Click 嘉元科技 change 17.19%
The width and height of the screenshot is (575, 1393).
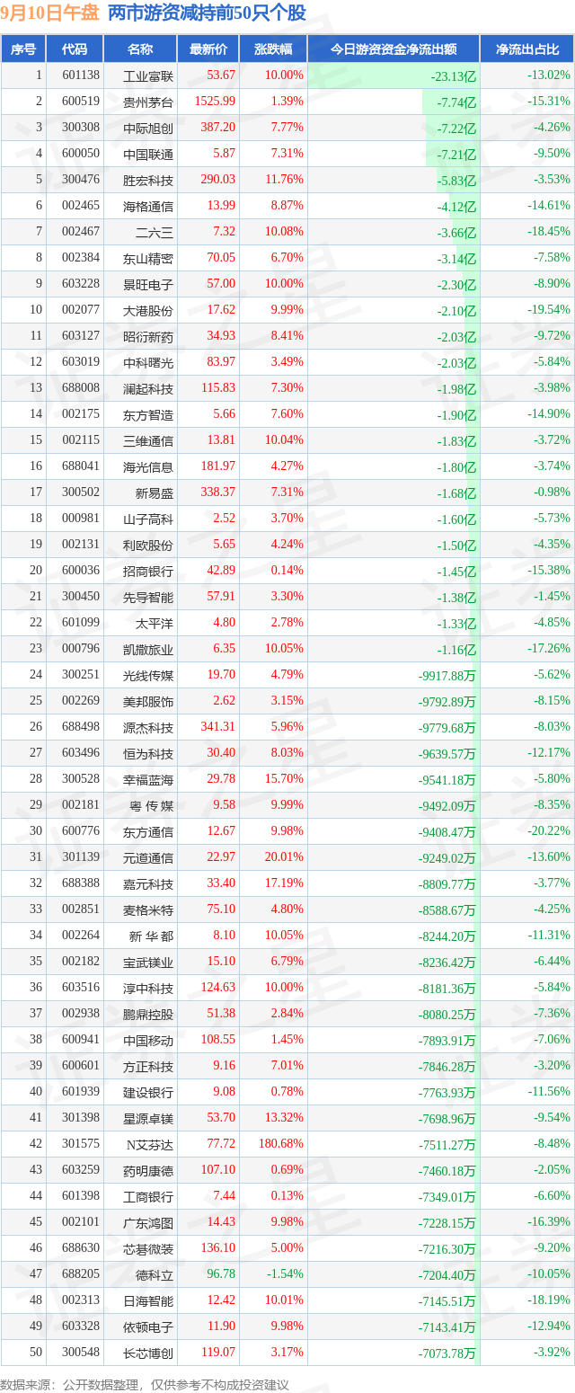285,883
